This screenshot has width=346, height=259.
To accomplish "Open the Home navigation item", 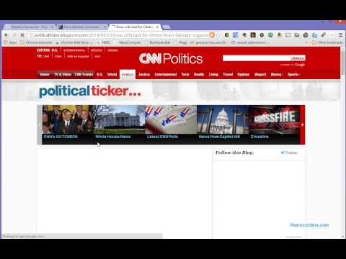I will (x=45, y=74).
